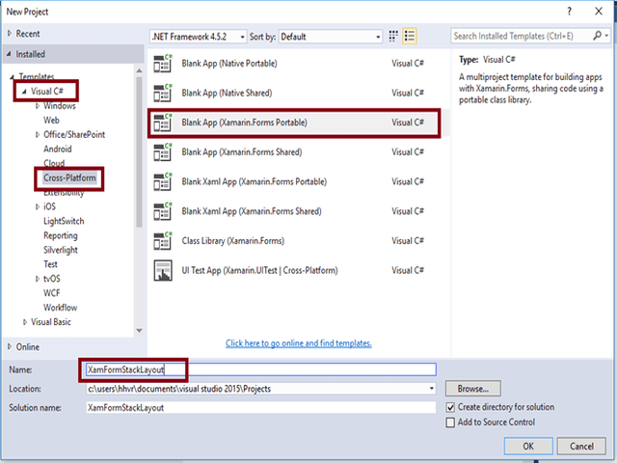The height and width of the screenshot is (463, 617).
Task: Open the help question mark button
Action: coord(569,12)
